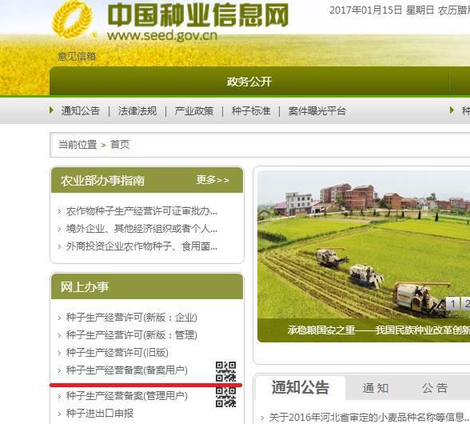
Task: Click the golden wheat wreath logo
Action: (x=72, y=19)
